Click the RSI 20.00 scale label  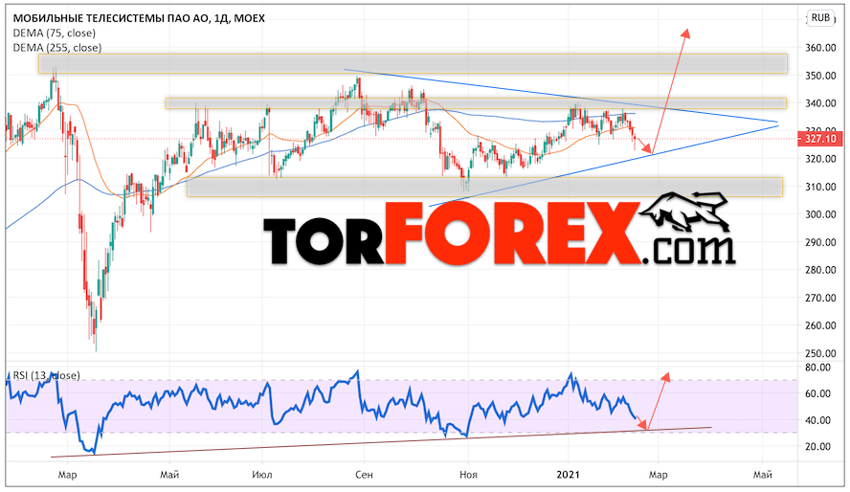(817, 447)
